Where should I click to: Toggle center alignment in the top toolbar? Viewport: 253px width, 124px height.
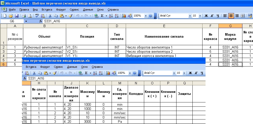[x=231, y=16]
